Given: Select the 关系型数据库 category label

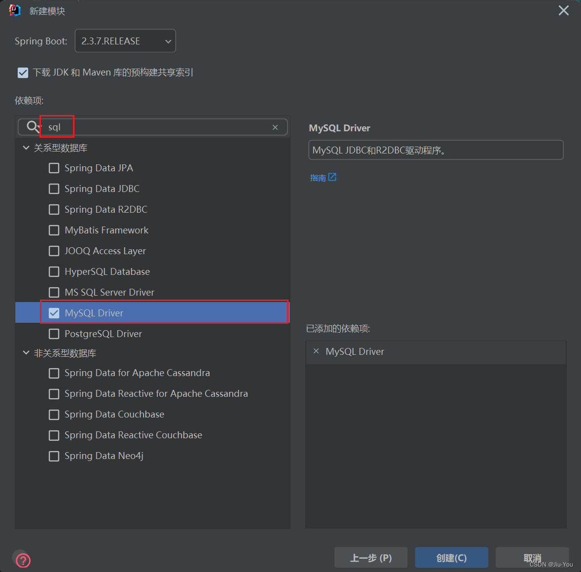Looking at the screenshot, I should coord(61,148).
